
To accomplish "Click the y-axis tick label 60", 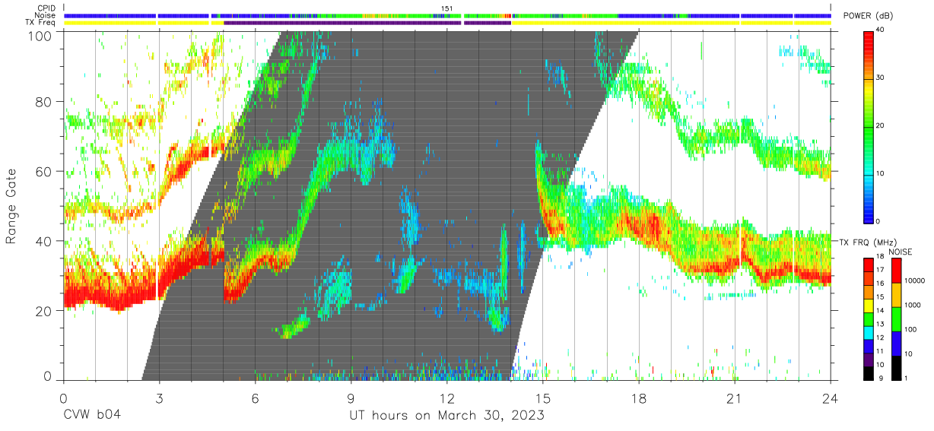I will pos(44,172).
